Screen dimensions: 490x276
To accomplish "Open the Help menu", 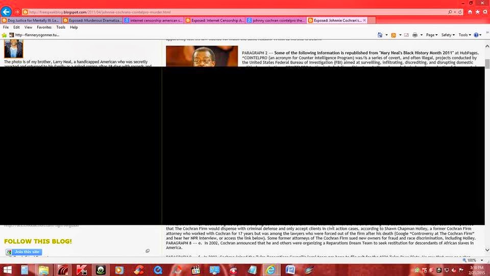I will point(73,27).
